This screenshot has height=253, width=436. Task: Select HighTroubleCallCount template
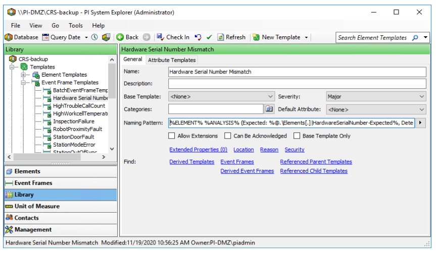pyautogui.click(x=79, y=106)
